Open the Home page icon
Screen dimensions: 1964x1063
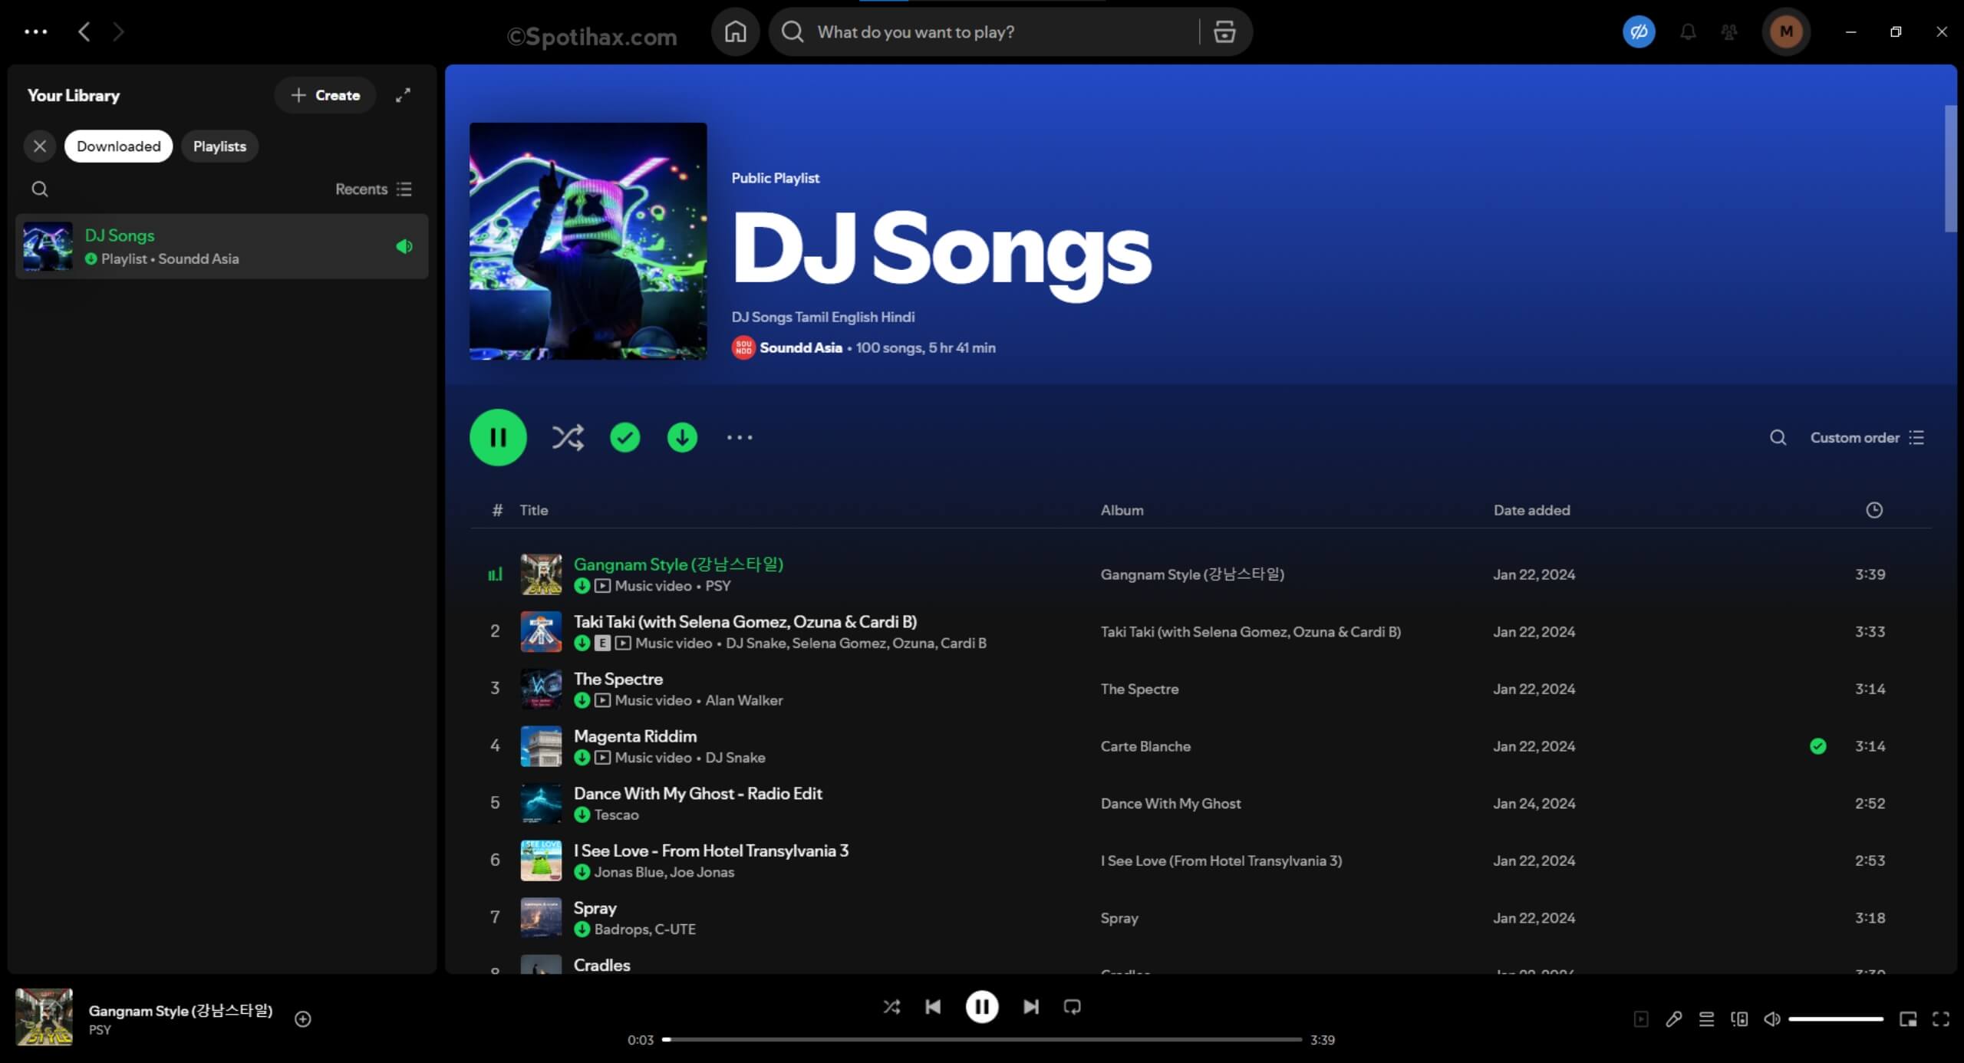(735, 31)
